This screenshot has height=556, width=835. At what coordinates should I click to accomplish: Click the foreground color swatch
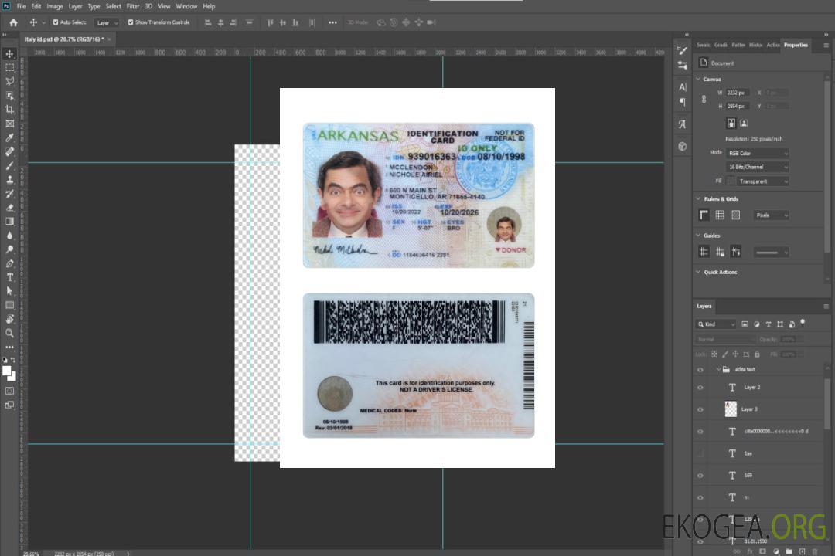(7, 371)
